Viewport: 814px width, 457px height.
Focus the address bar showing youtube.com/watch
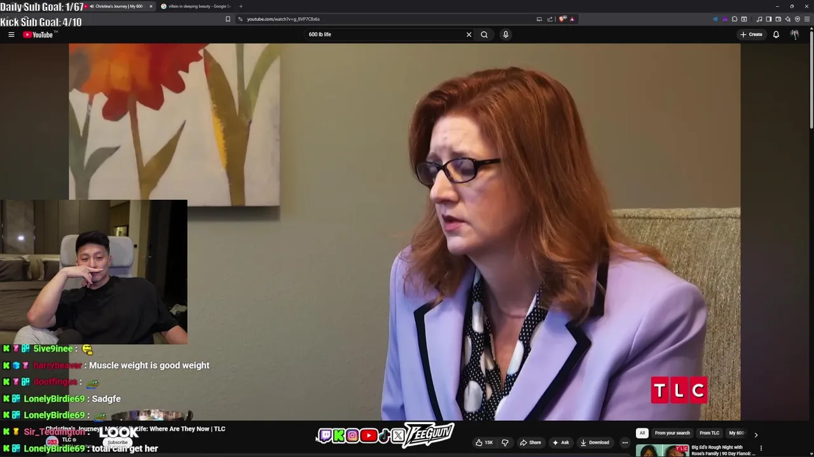(388, 19)
